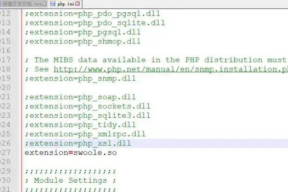Click the line ;extension=php_pgsql.dll
The height and width of the screenshot is (192, 288).
(83, 32)
